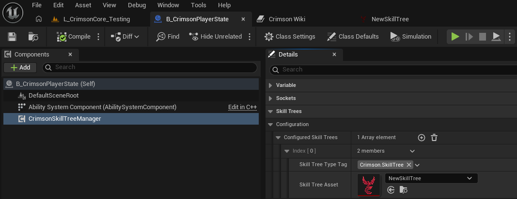The width and height of the screenshot is (517, 199).
Task: Click the Components search field
Action: (150, 68)
